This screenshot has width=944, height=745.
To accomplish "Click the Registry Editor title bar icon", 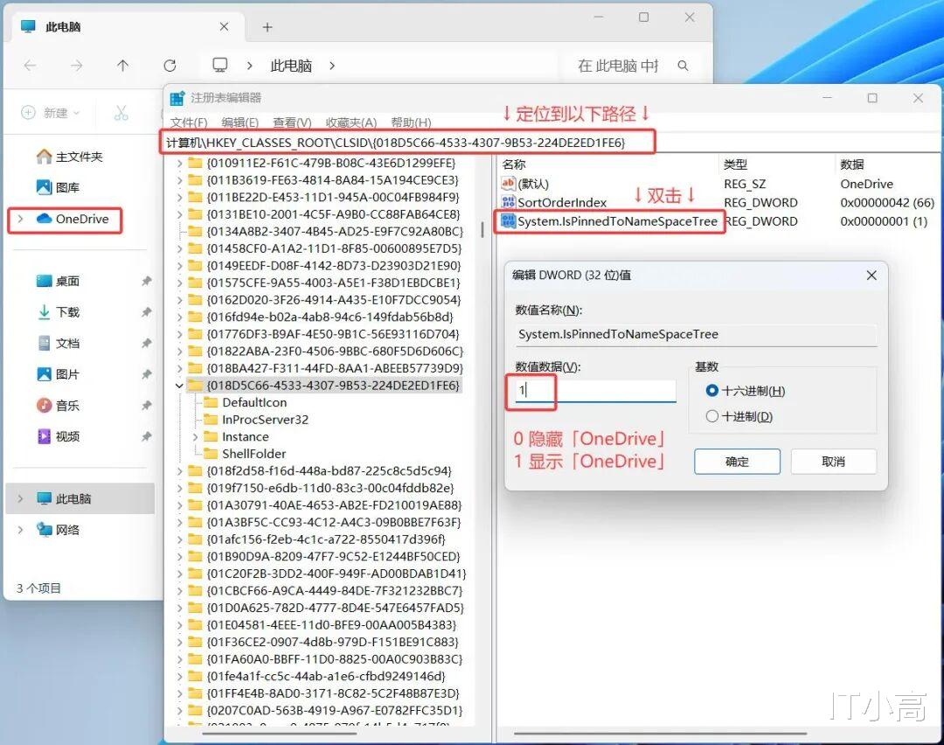I will 177,98.
